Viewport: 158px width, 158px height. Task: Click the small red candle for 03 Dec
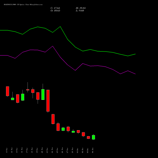pos(88,137)
